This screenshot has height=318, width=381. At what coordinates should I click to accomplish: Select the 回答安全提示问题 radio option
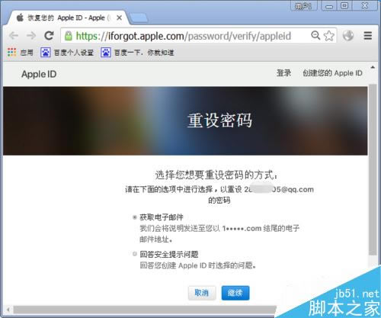[x=135, y=254]
